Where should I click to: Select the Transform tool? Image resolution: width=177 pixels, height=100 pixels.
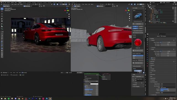[2, 21]
